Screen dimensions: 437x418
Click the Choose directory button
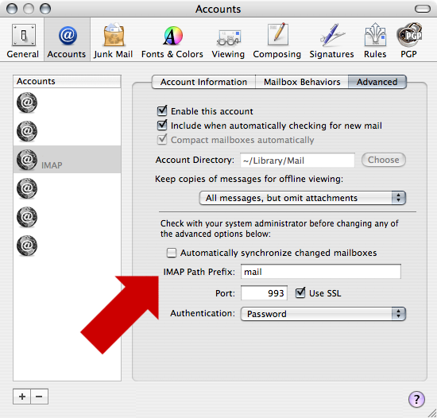384,160
